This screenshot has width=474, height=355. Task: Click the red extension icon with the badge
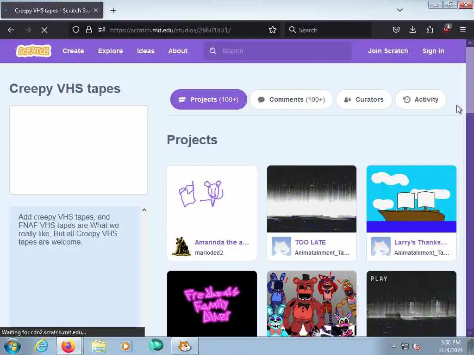pos(447,29)
